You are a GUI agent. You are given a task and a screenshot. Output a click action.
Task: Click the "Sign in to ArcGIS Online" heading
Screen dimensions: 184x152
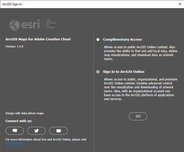tap(124, 72)
